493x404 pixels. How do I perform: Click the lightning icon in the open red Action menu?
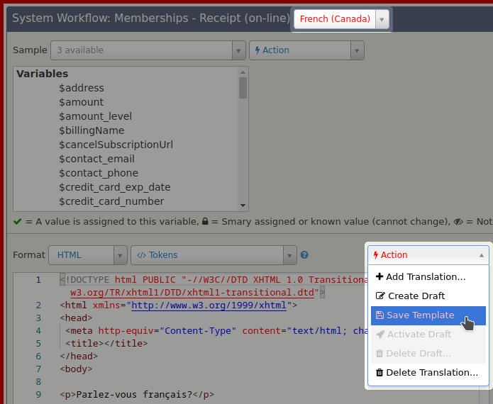point(376,255)
